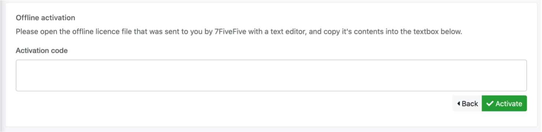Place cursor in the empty licence contents box
This screenshot has height=132, width=542.
pos(271,75)
